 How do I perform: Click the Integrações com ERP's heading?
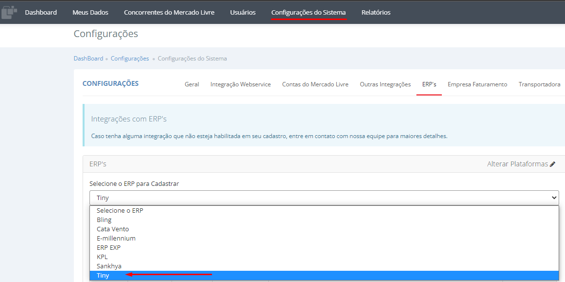(x=129, y=119)
